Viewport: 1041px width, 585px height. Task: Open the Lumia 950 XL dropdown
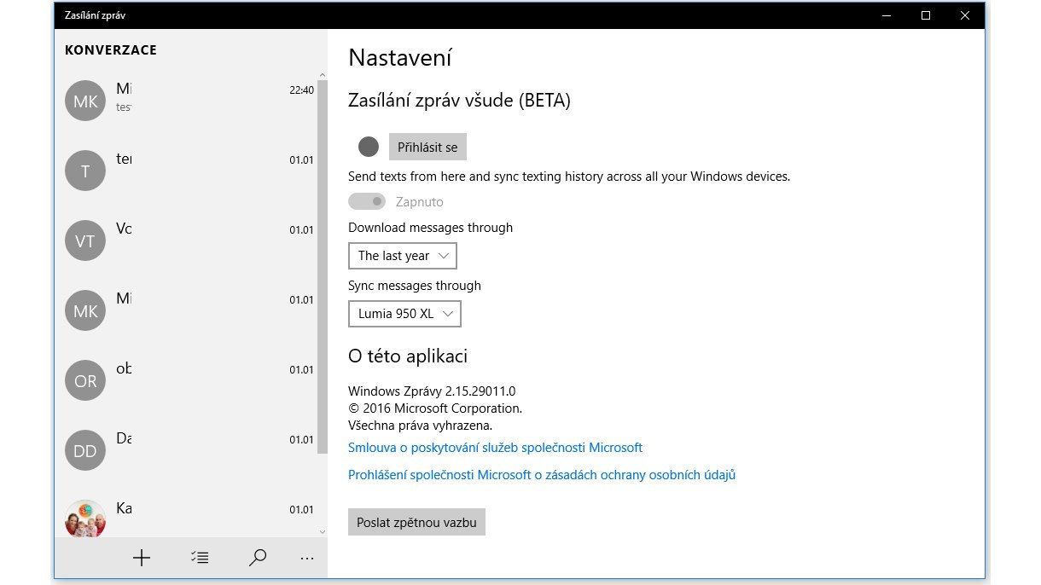(404, 314)
